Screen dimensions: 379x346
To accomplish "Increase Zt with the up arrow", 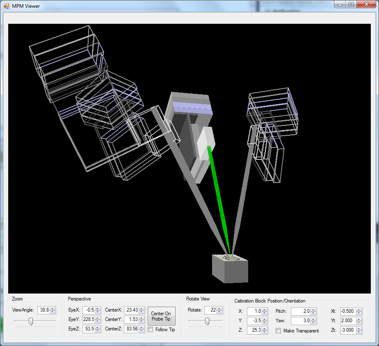I will click(x=359, y=329).
